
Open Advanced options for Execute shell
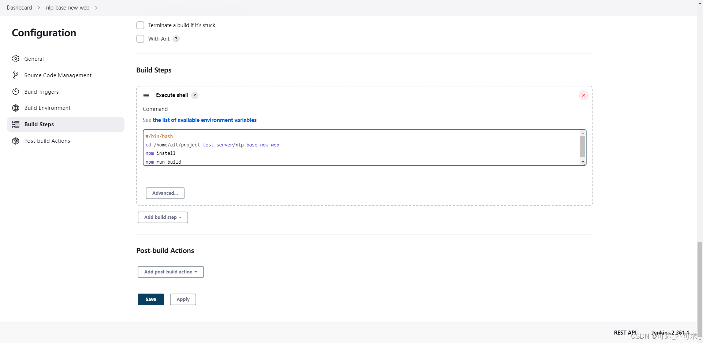pyautogui.click(x=165, y=193)
